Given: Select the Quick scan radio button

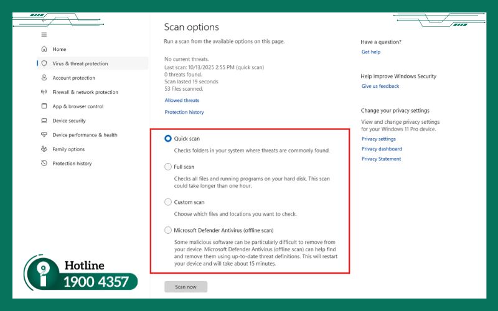Looking at the screenshot, I should coord(168,139).
